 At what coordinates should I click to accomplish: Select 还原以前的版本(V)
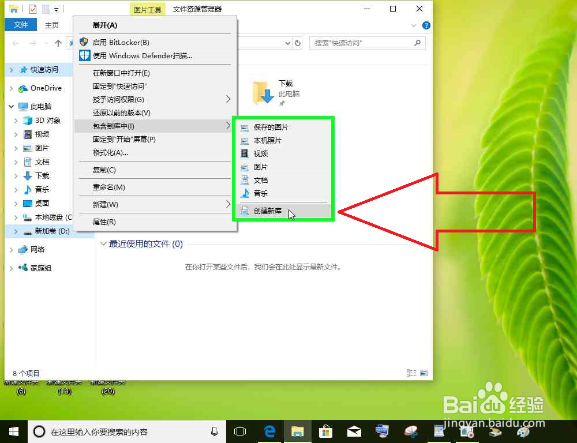coord(155,112)
